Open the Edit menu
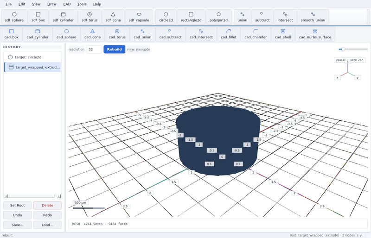Viewport: 371px width, 238px height. (22, 4)
